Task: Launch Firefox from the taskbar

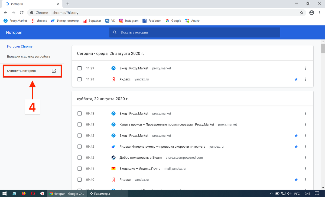Action: pyautogui.click(x=24, y=193)
